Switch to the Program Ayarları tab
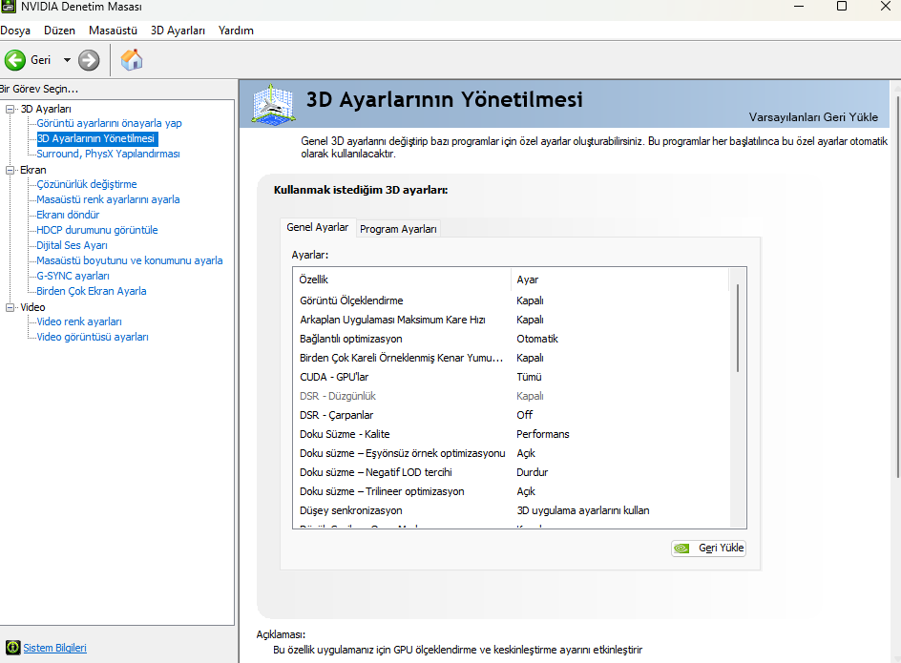Screen dimensions: 901x663 tap(398, 229)
